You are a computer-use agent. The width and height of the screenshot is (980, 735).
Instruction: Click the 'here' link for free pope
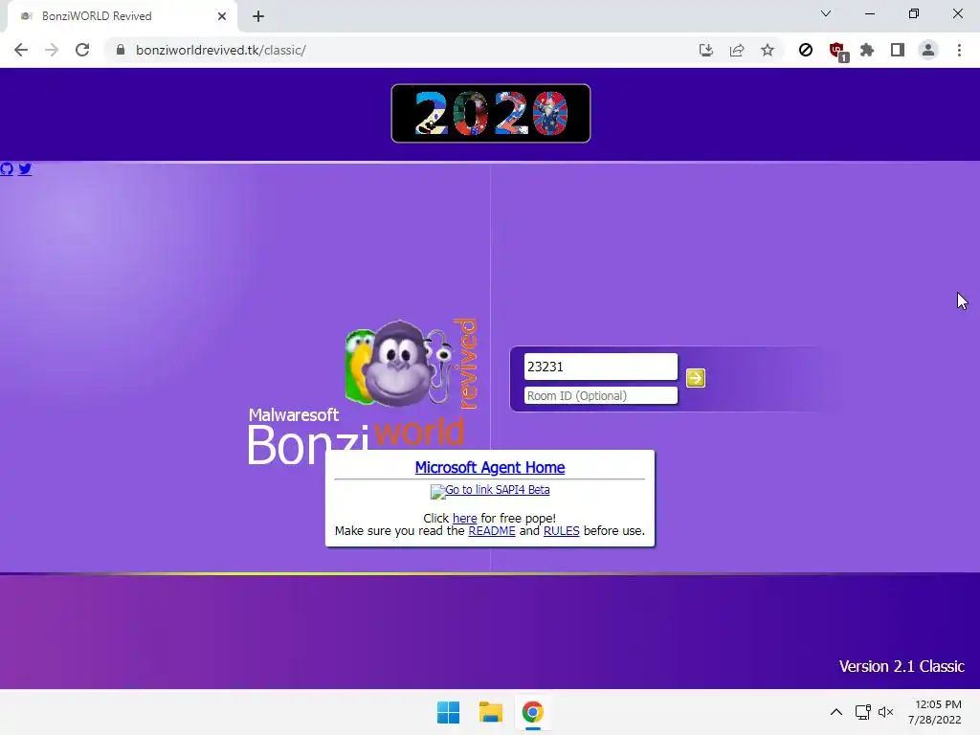pyautogui.click(x=464, y=518)
